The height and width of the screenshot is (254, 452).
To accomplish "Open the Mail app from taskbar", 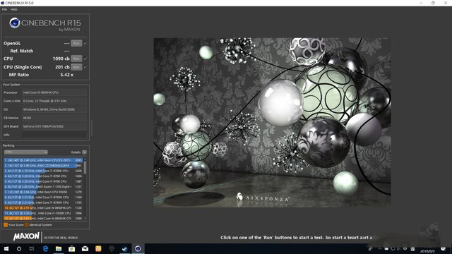I will (x=85, y=249).
